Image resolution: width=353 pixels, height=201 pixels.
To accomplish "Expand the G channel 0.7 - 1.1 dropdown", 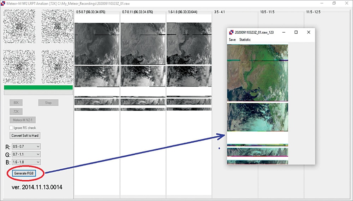I will pyautogui.click(x=26, y=154).
